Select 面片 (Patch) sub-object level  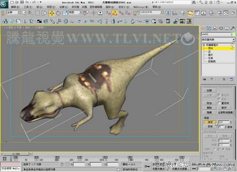(x=210, y=55)
